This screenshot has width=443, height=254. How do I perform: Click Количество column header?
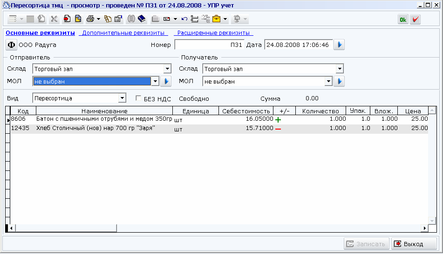[320, 111]
